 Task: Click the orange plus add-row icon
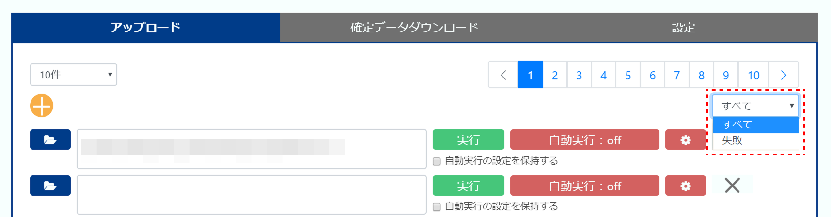[42, 106]
